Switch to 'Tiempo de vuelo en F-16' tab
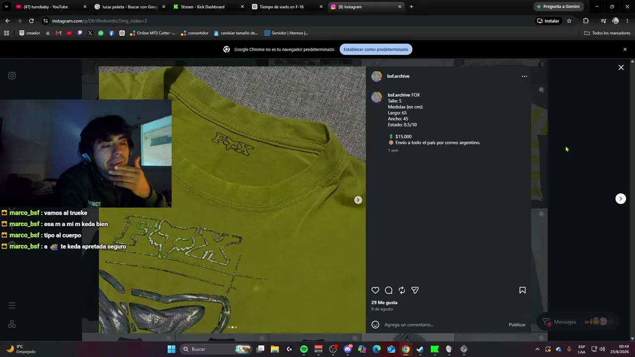 (287, 7)
